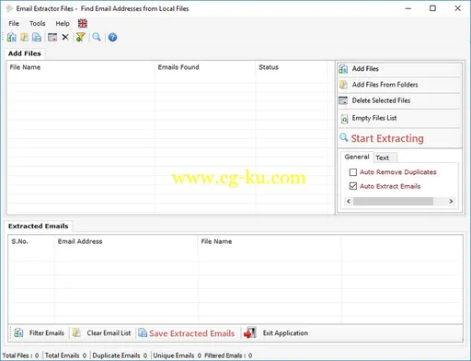The image size is (471, 361).
Task: Click the options horizontal scrollbar thumb
Action: 393,201
